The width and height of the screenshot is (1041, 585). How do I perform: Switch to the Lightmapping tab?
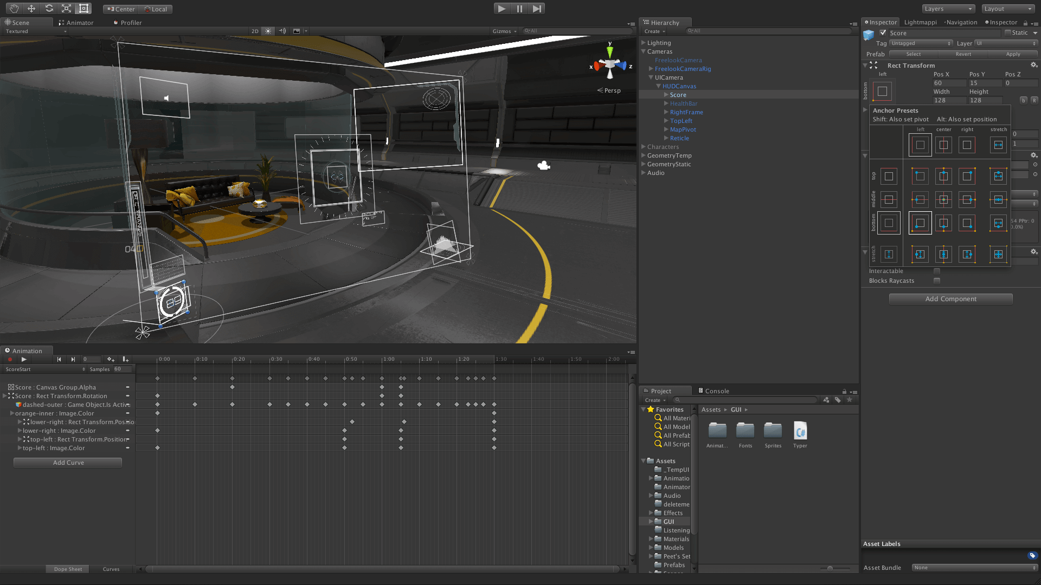921,22
